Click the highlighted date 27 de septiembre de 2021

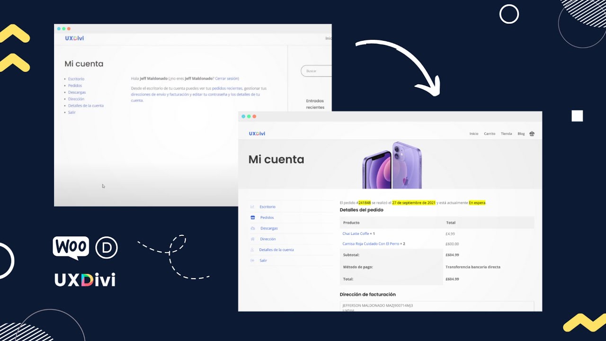(x=414, y=203)
